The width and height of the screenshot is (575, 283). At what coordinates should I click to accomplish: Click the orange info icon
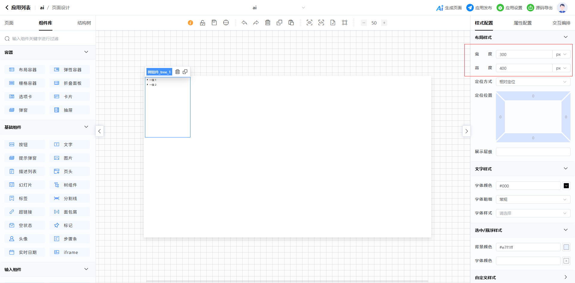(x=190, y=23)
